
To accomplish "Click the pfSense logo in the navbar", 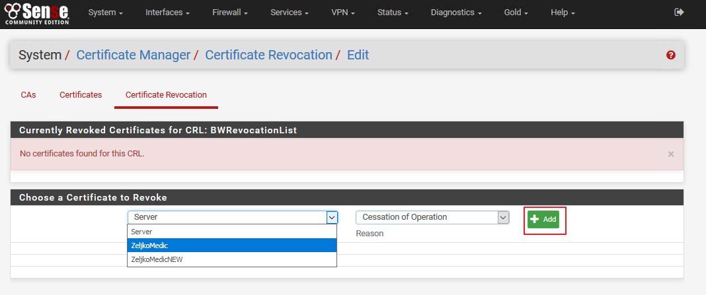I will (x=35, y=13).
